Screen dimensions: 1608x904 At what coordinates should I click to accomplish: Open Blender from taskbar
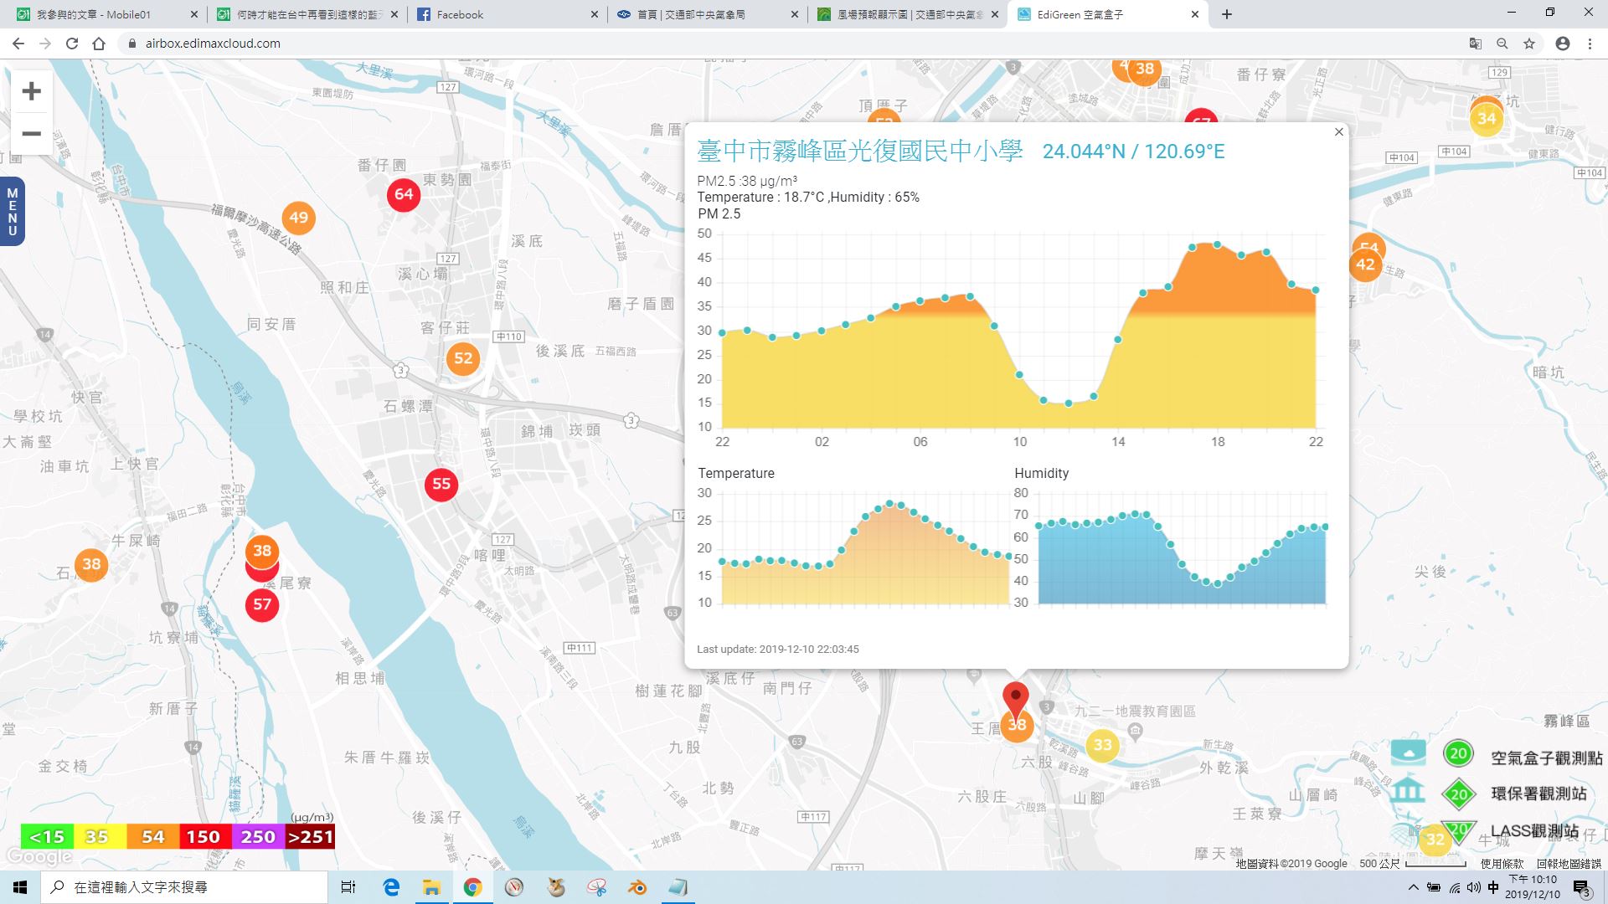pyautogui.click(x=637, y=887)
